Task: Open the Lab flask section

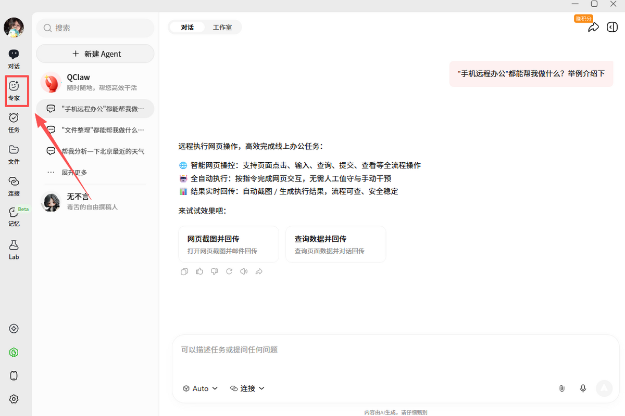Action: click(x=14, y=250)
